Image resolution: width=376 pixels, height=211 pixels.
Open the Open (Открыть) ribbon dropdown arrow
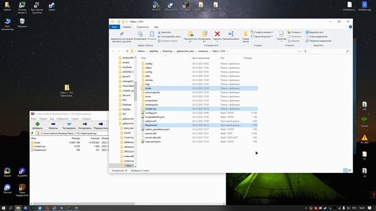[x=301, y=32]
